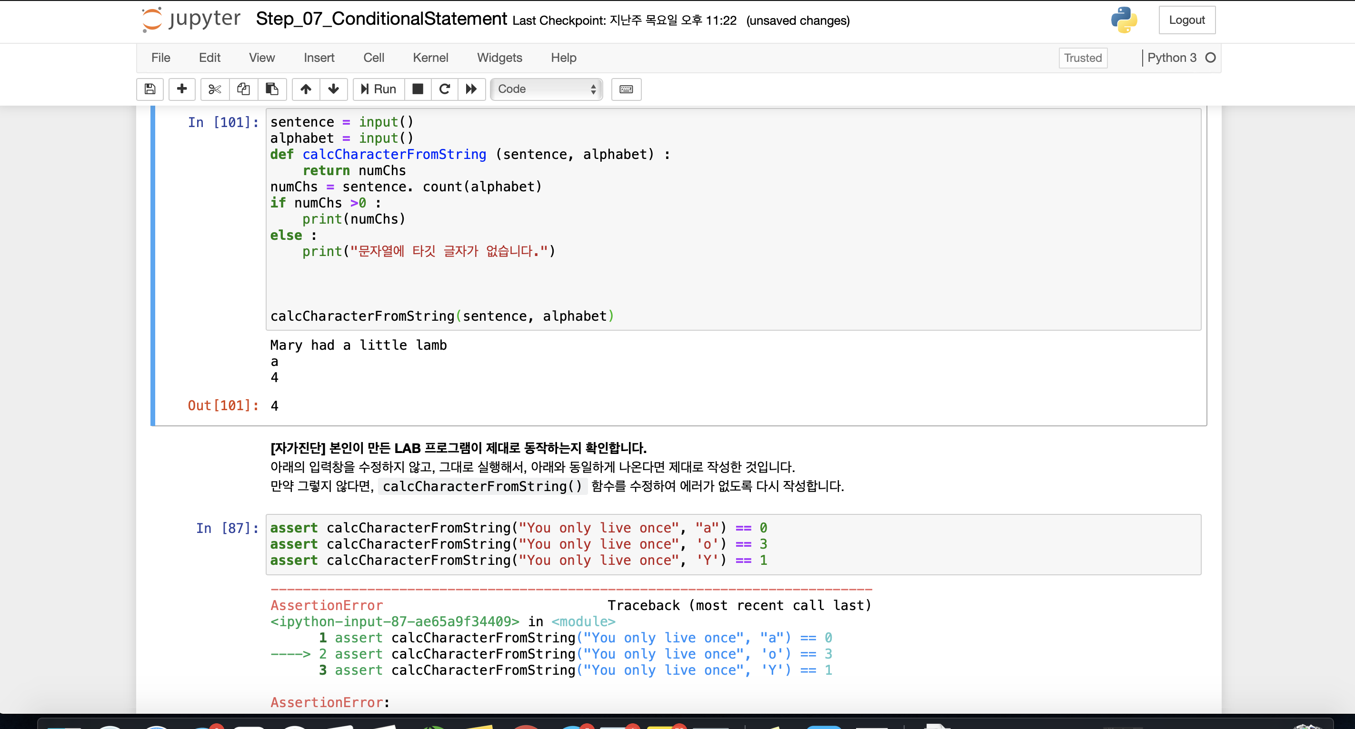Click the Last Checkpoint timestamp text
Viewport: 1355px width, 729px height.
pyautogui.click(x=624, y=20)
